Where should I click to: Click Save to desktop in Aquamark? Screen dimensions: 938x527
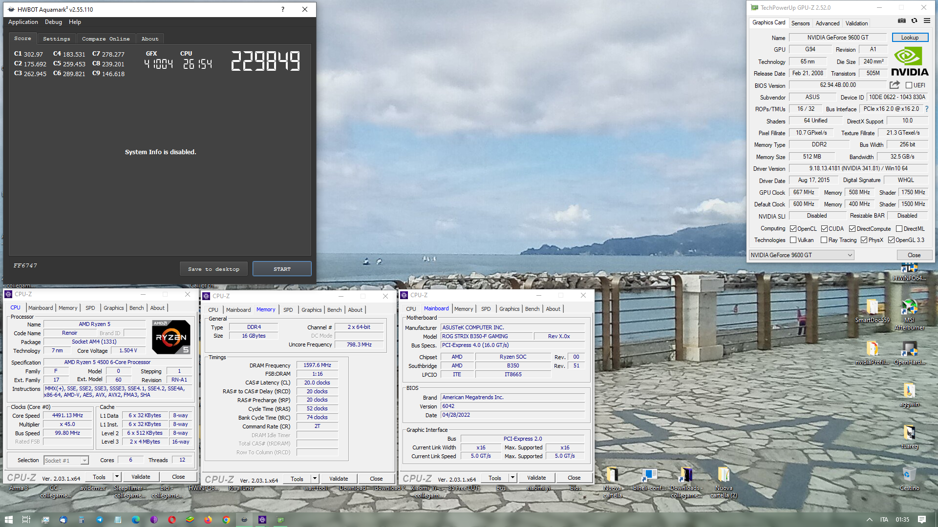coord(213,269)
